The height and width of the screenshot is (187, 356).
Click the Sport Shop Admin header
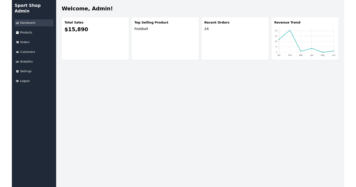point(28,8)
